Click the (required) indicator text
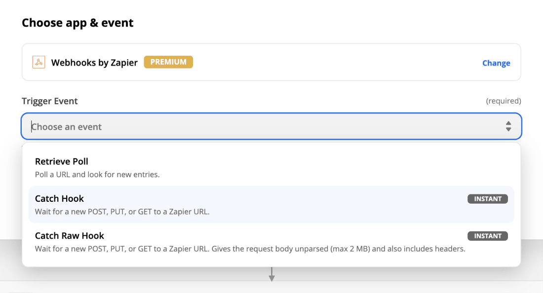The width and height of the screenshot is (543, 293). (504, 101)
